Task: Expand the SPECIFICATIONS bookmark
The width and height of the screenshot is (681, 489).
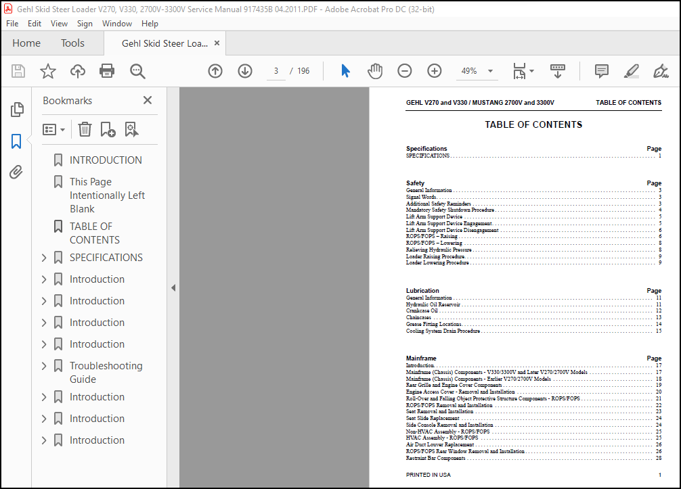Action: point(44,258)
